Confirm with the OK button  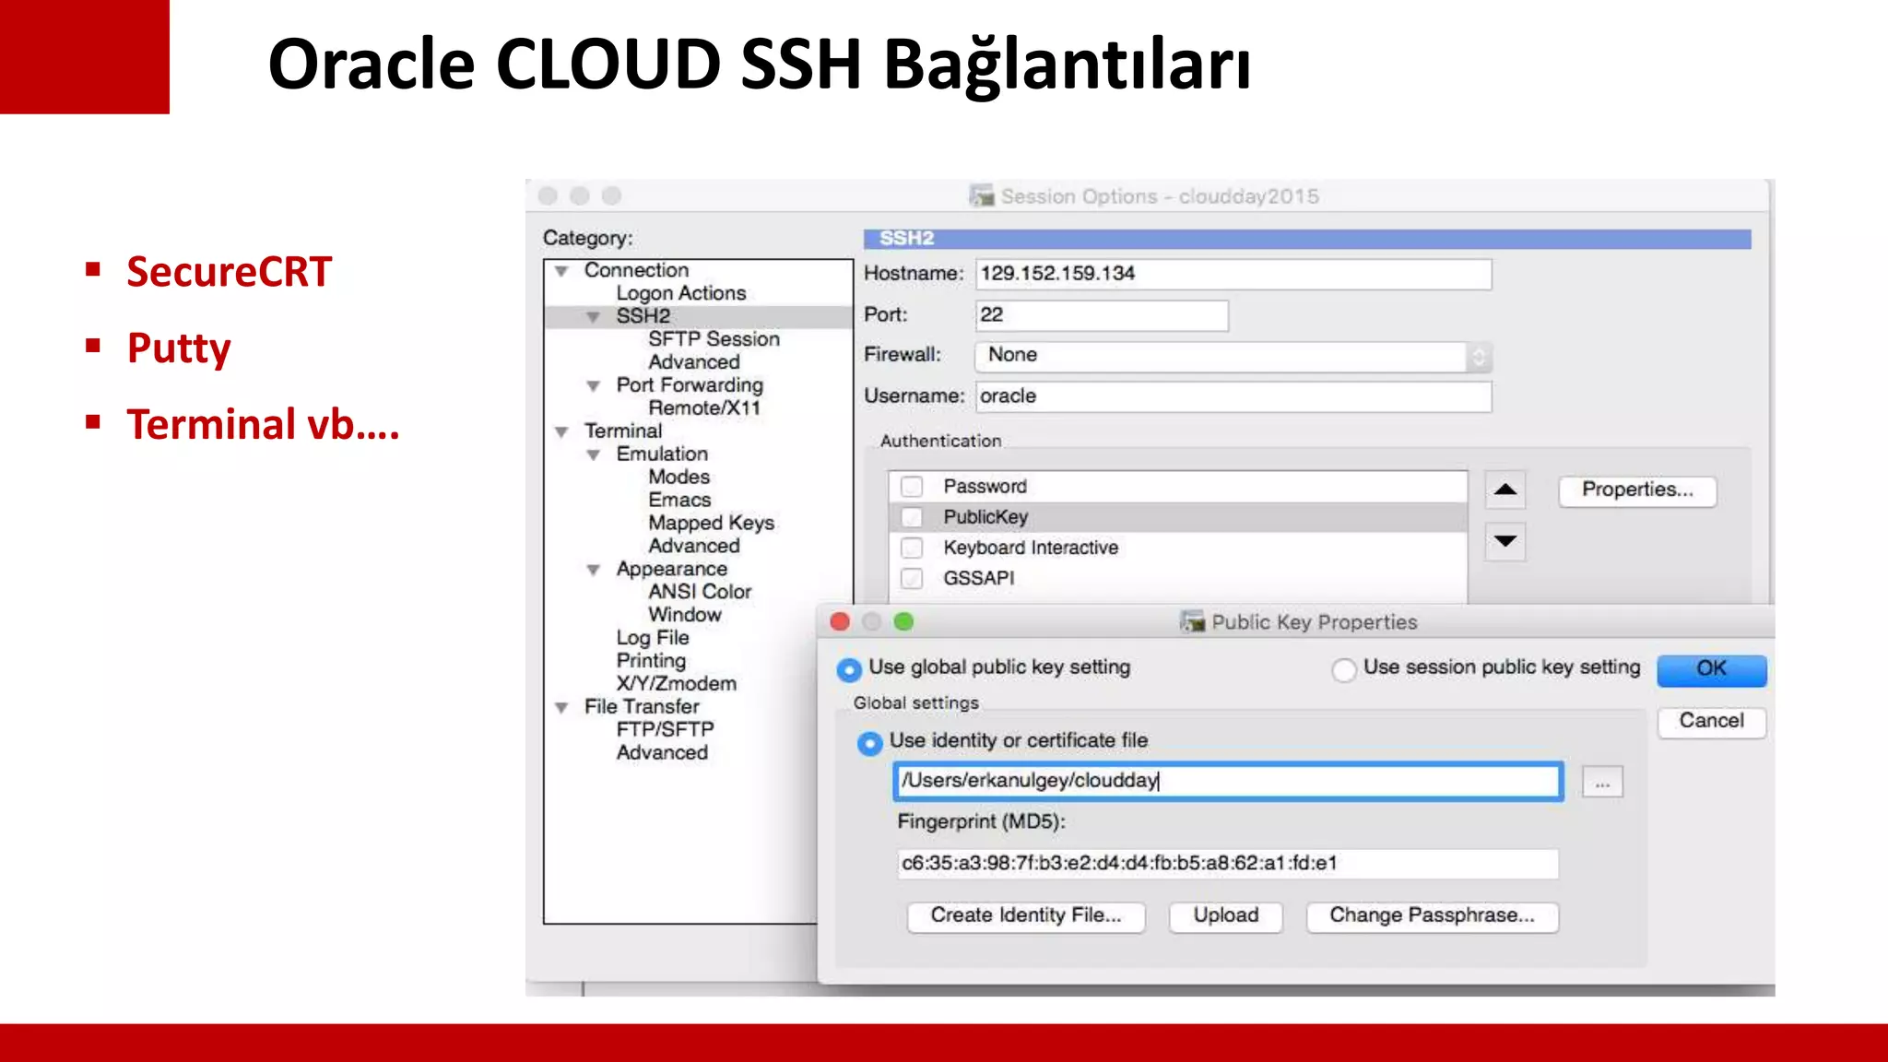[x=1711, y=670]
